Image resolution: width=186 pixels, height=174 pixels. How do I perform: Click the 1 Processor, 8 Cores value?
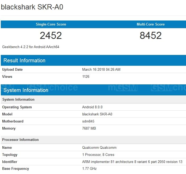[98, 155]
